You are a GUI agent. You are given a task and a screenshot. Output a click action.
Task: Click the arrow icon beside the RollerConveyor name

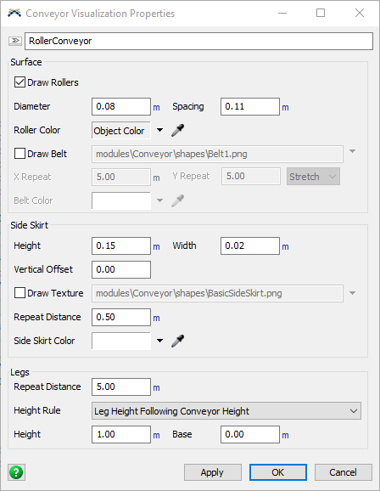click(15, 41)
